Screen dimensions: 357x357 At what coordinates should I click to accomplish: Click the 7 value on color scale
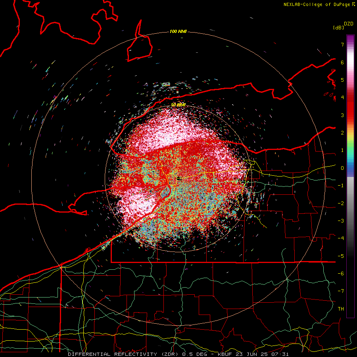tap(342, 44)
